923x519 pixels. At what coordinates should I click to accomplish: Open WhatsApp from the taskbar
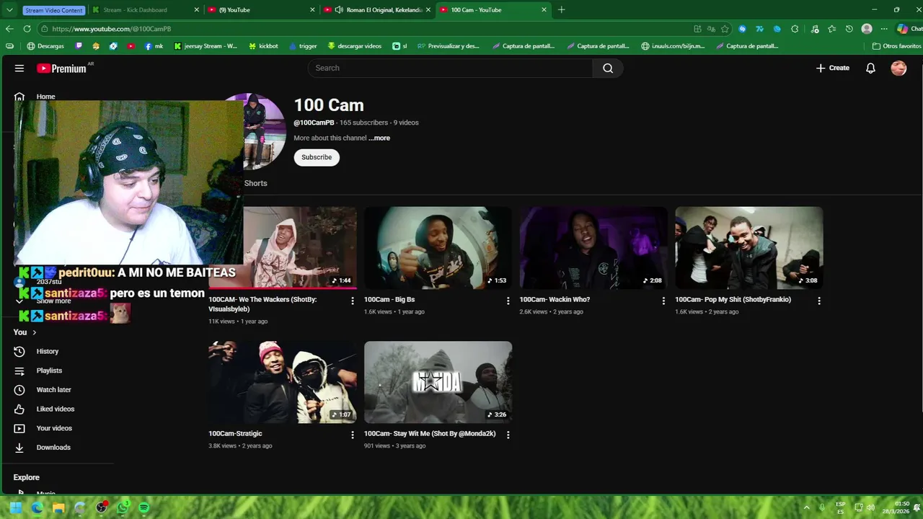click(123, 507)
